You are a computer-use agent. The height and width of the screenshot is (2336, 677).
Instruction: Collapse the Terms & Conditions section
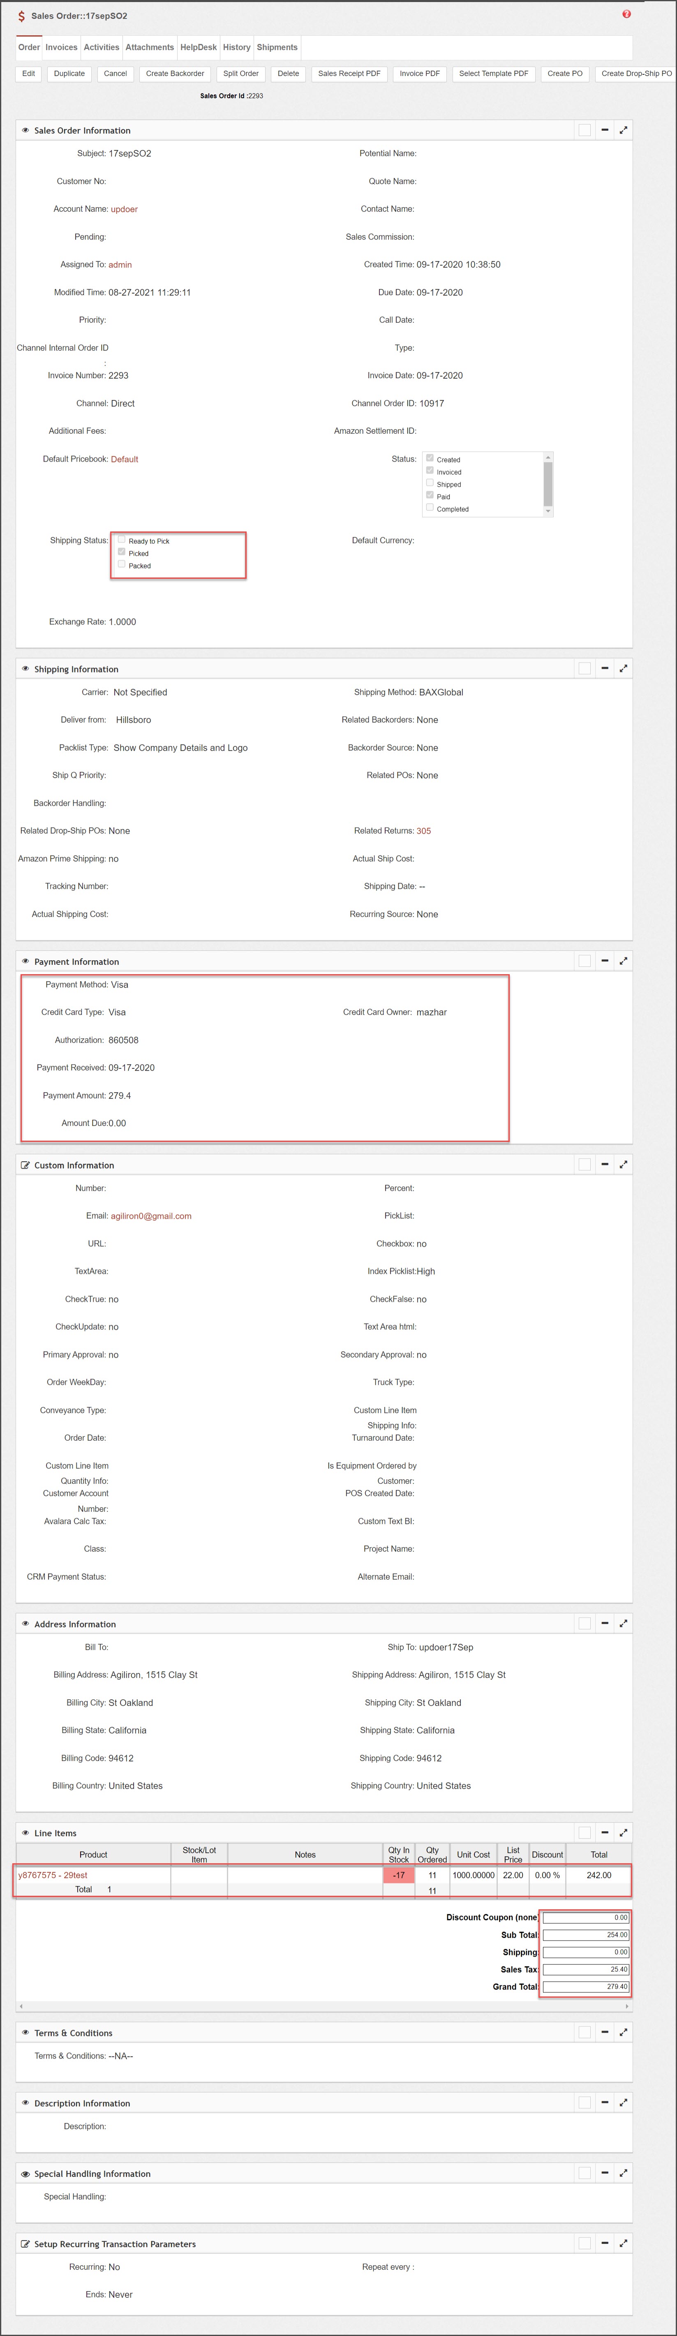(605, 2032)
